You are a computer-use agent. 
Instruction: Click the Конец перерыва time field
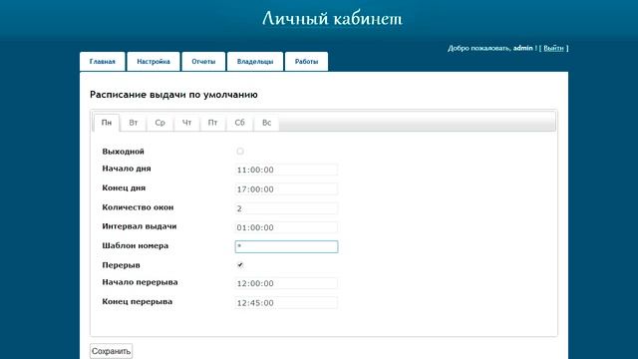[286, 303]
